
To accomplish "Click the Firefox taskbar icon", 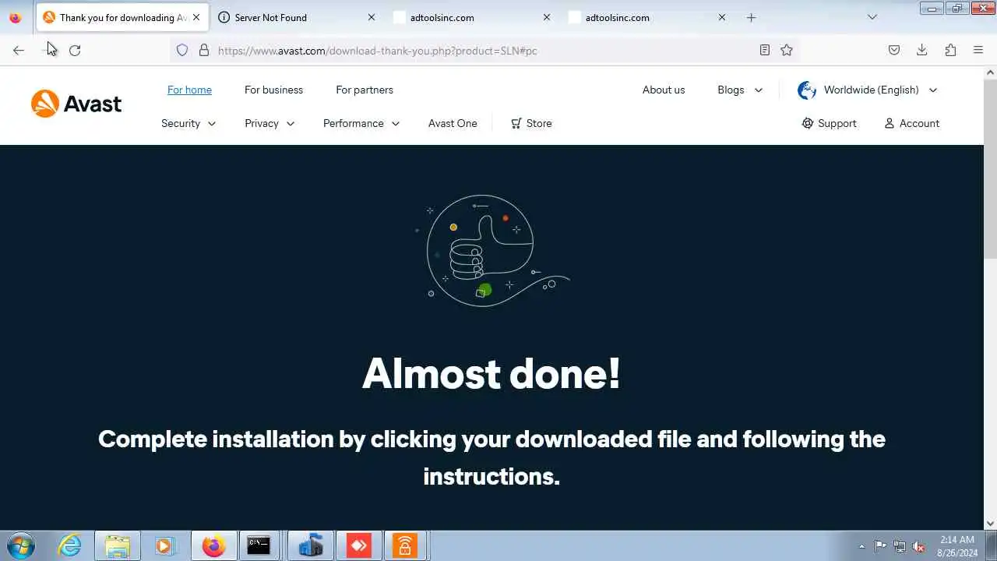I will pyautogui.click(x=213, y=545).
